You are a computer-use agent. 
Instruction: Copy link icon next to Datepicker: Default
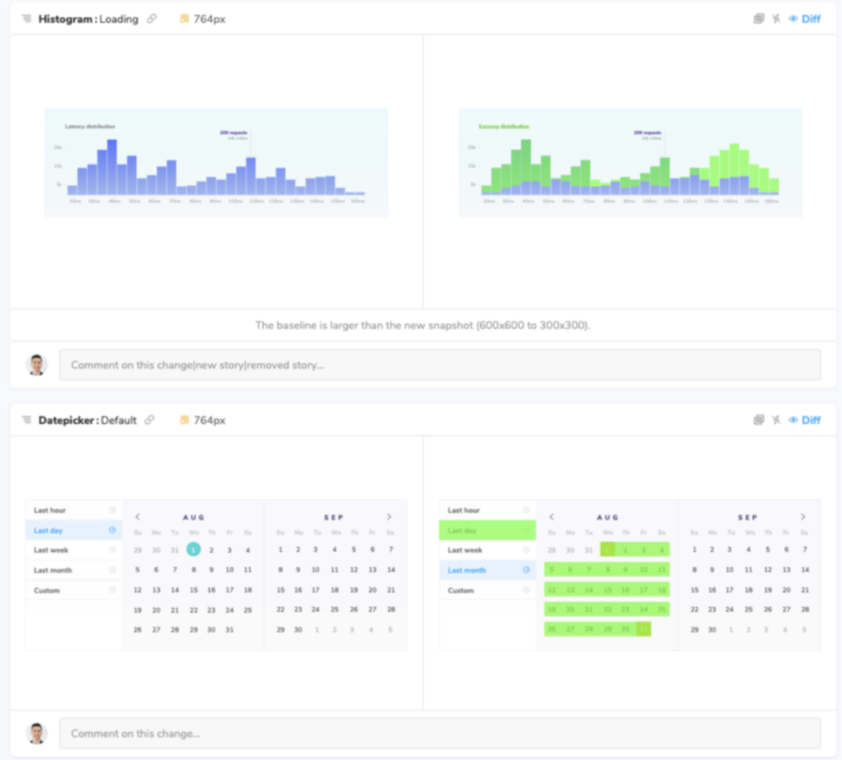coord(150,420)
